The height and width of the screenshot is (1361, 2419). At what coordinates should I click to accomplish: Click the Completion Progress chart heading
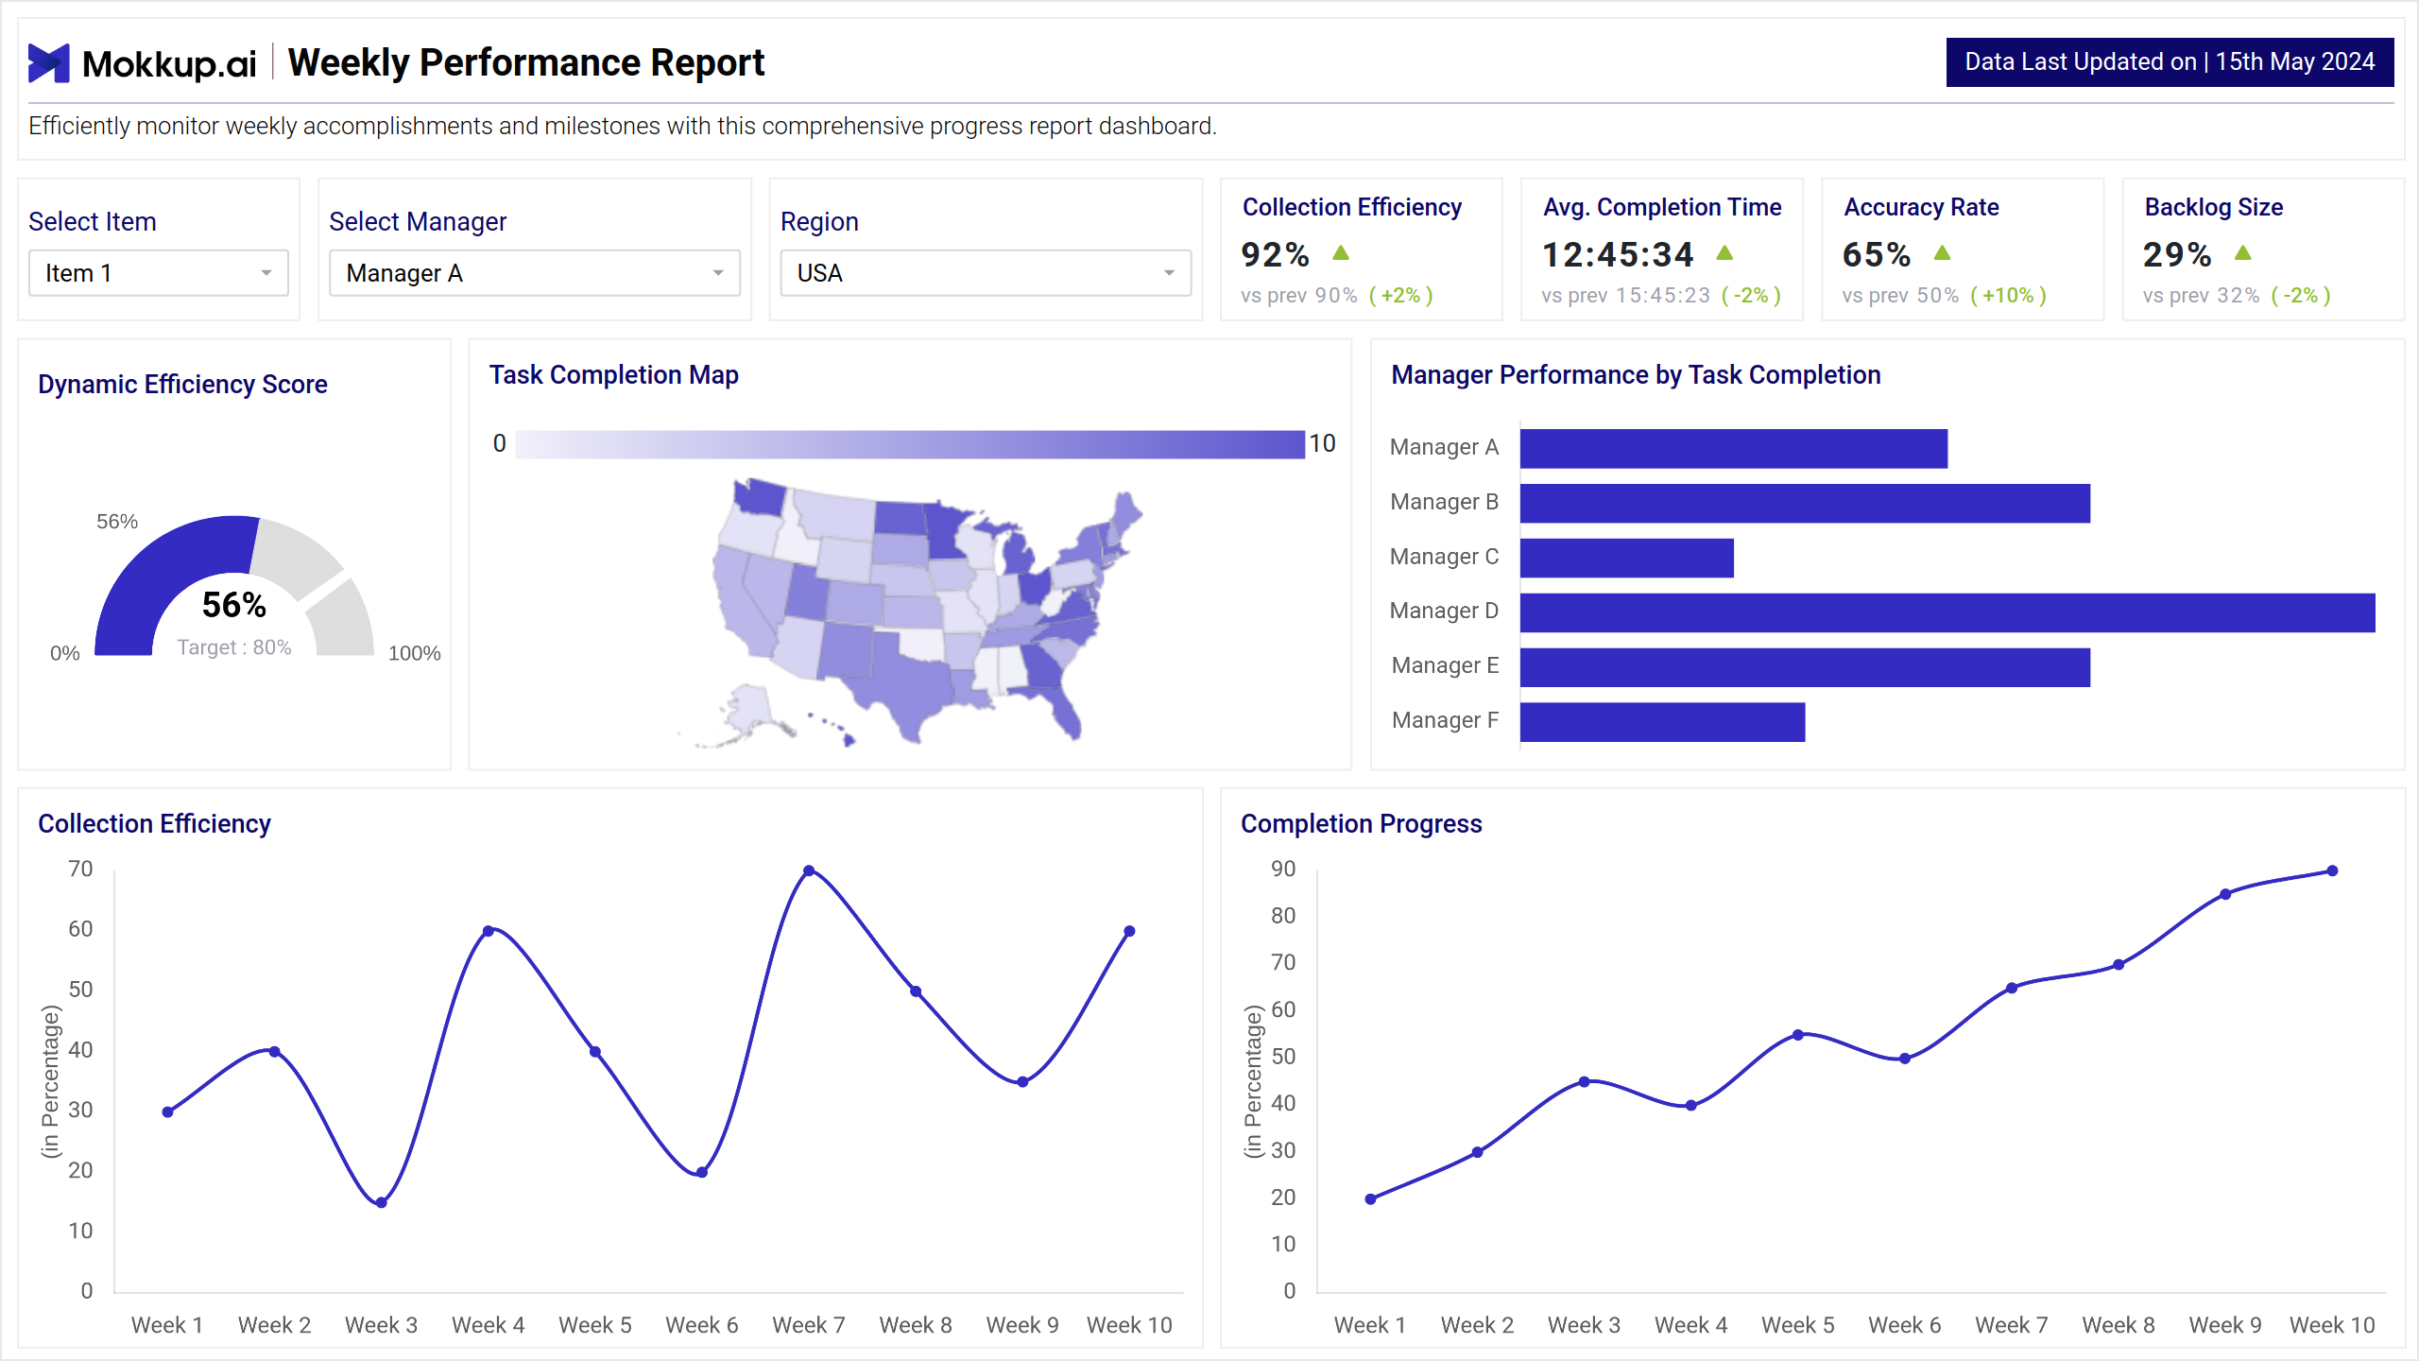pyautogui.click(x=1361, y=824)
